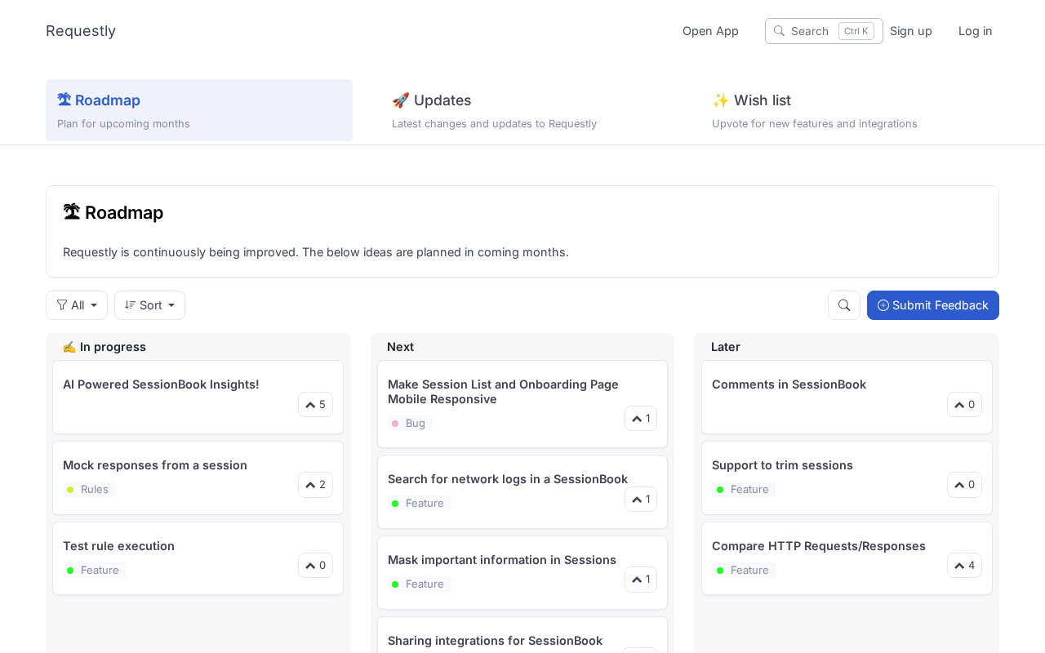Click the Log in link
1045x653 pixels.
pos(975,31)
